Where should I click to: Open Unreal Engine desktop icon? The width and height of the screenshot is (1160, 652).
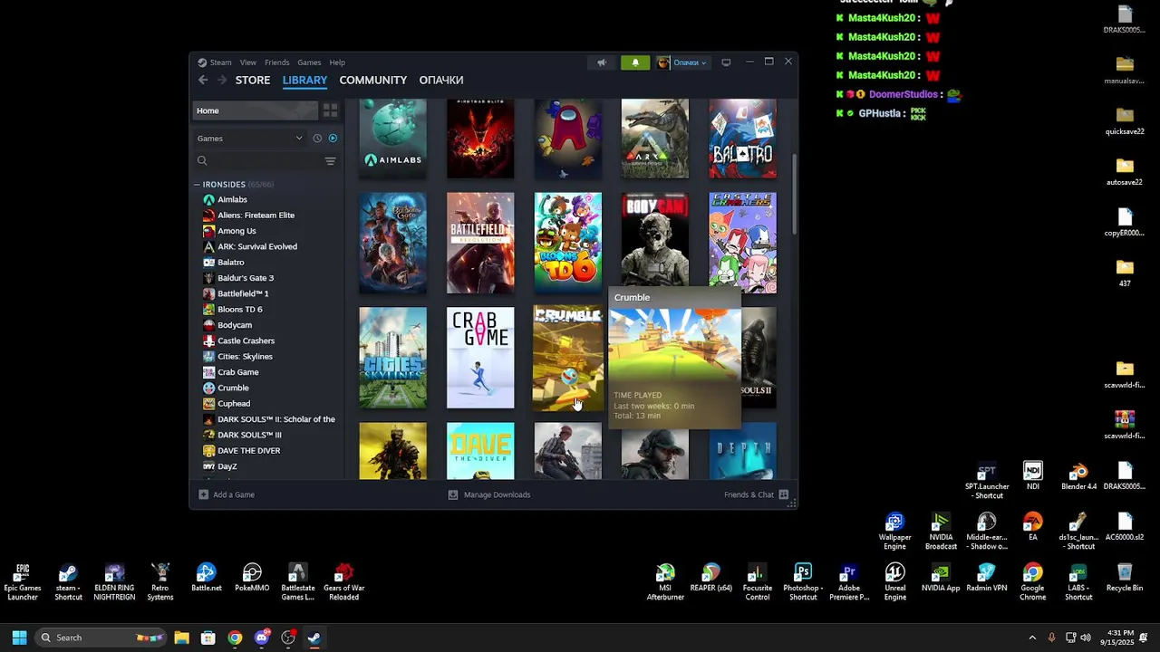[x=894, y=581]
